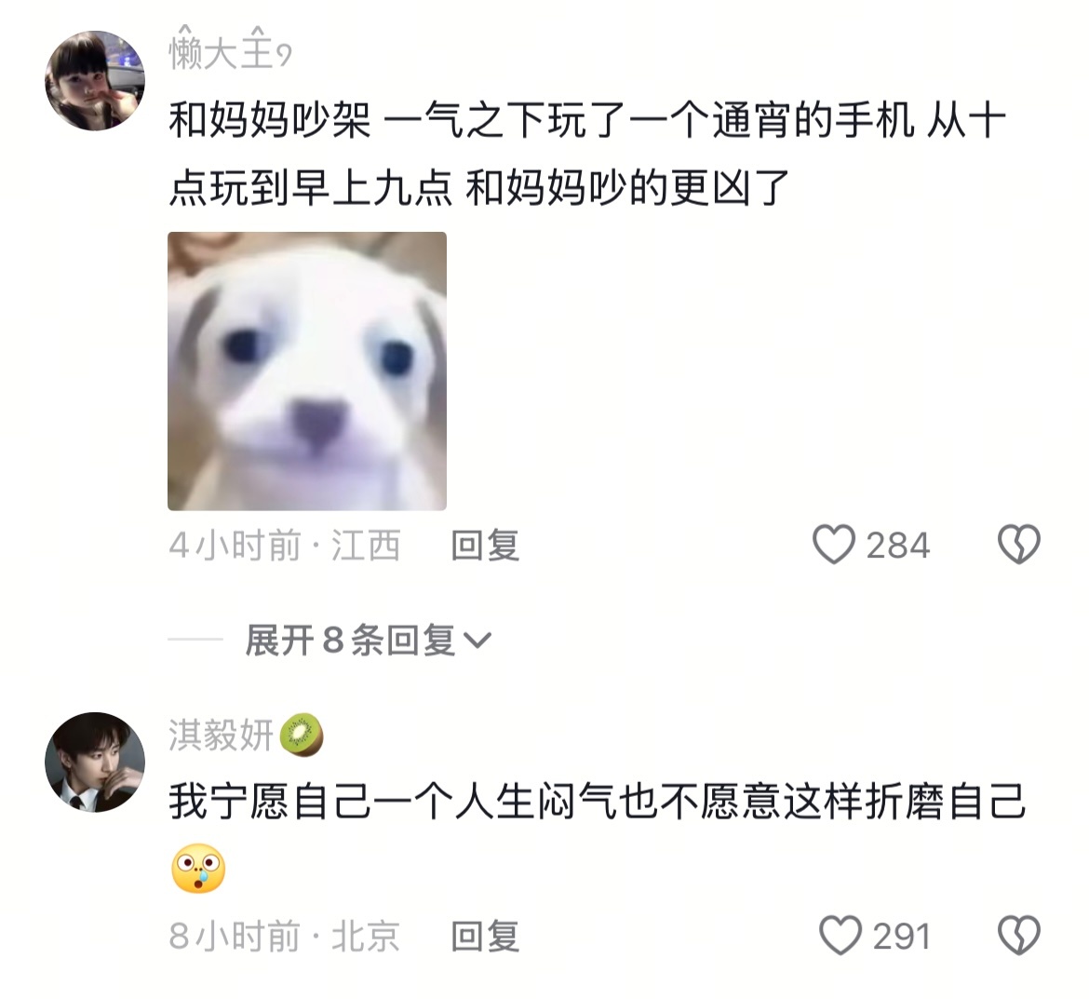Viewport: 1089px width, 999px height.
Task: Reply to 懒大王's comment via 回复
Action: click(486, 545)
